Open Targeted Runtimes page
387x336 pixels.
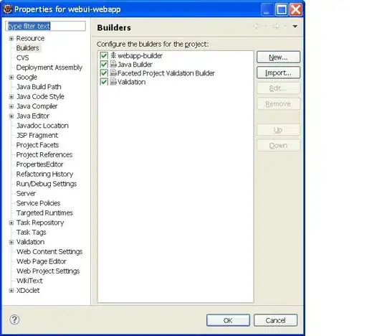click(x=44, y=213)
